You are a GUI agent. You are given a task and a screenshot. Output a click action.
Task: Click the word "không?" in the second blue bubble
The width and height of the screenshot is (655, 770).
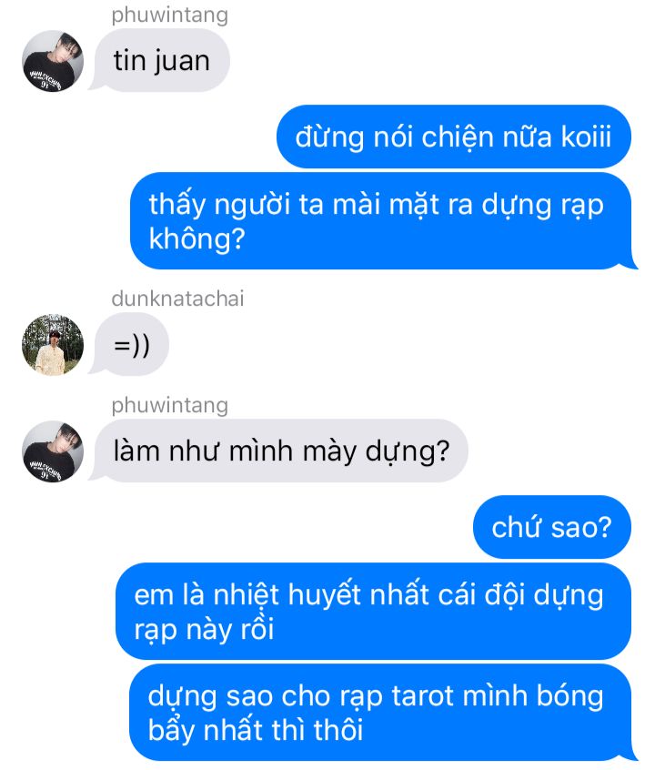point(196,239)
